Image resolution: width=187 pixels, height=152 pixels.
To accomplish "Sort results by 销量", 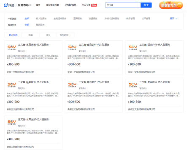I will (x=30, y=35).
